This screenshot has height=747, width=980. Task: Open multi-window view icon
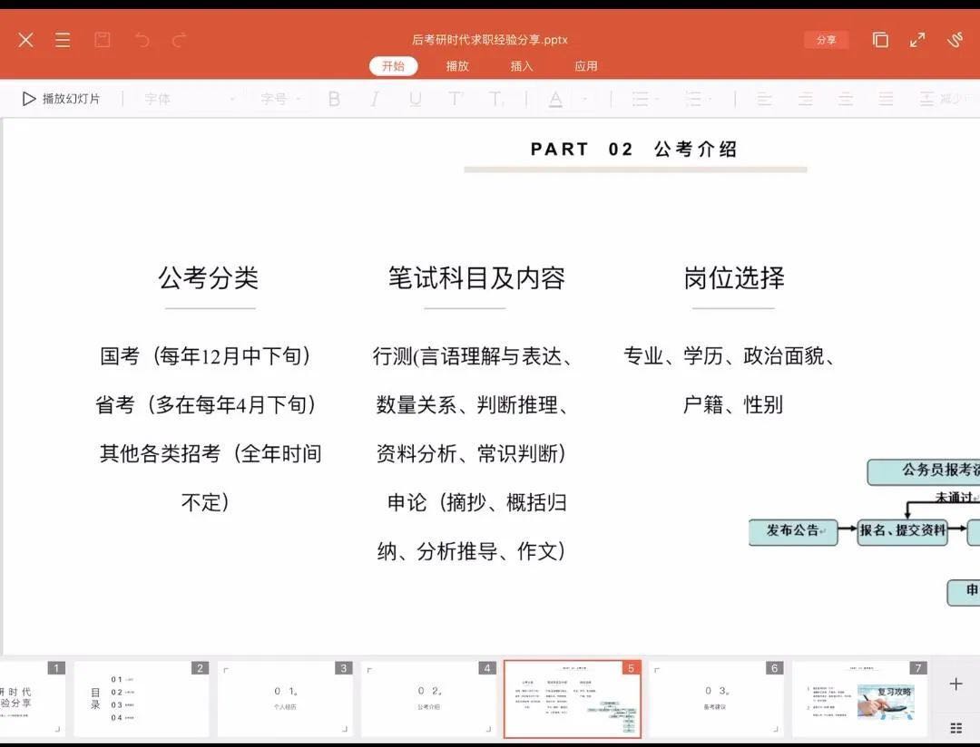(x=880, y=40)
